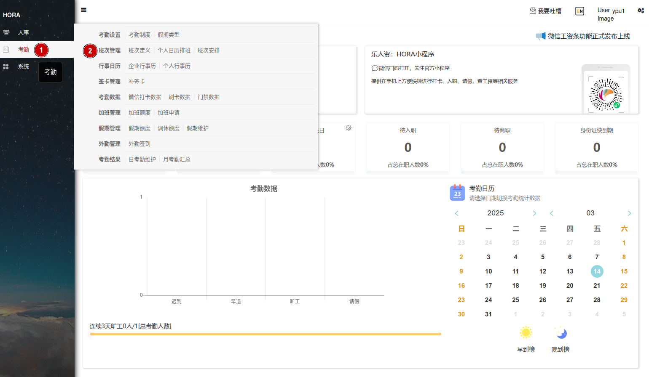Switch language with the EN icon
Screen dimensions: 649x377
coord(579,11)
